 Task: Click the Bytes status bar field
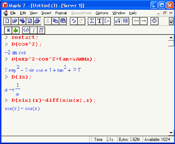click(x=129, y=140)
